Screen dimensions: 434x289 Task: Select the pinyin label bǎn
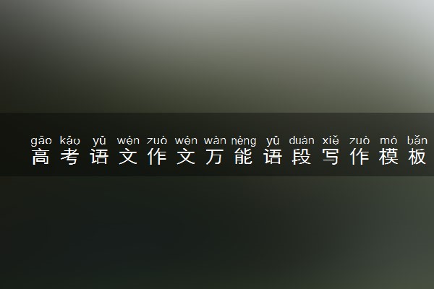(417, 140)
